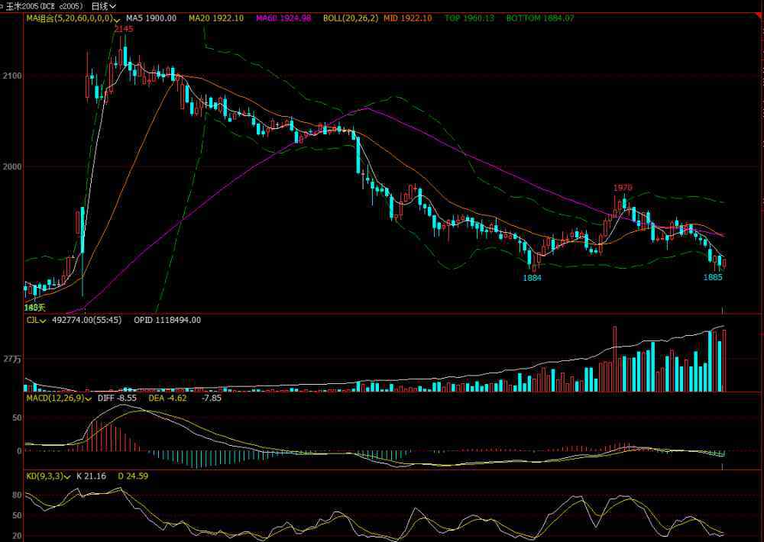Click the magenta MA60 1924.98 label
Image resolution: width=764 pixels, height=542 pixels.
coord(283,18)
